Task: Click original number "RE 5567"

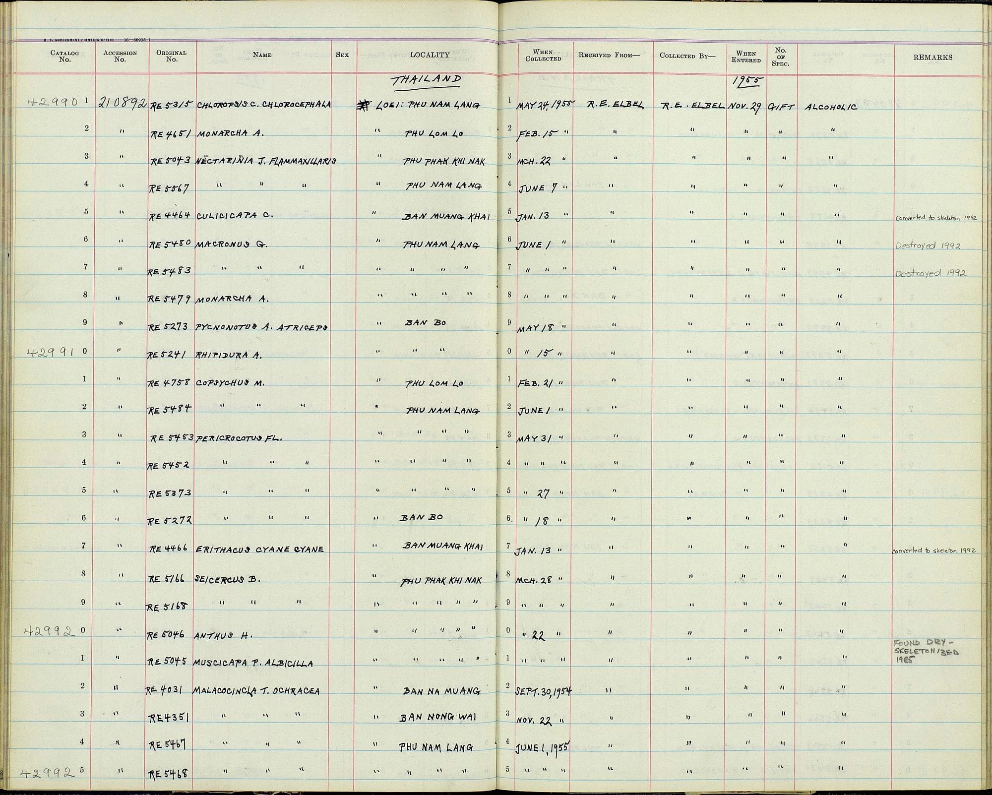Action: tap(170, 188)
